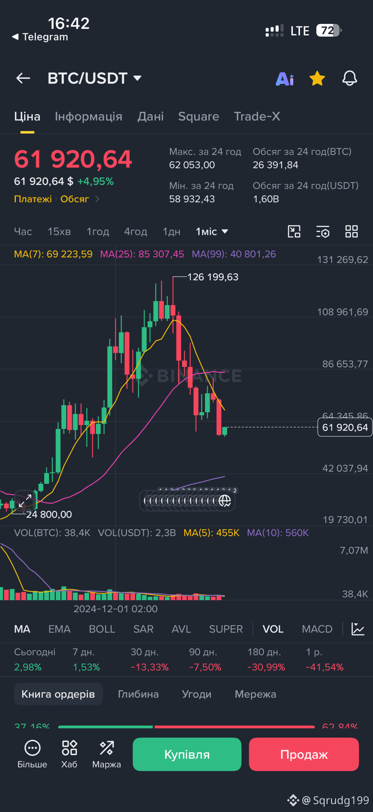Image resolution: width=373 pixels, height=812 pixels.
Task: Tap the Продаж sell button
Action: coord(304,754)
